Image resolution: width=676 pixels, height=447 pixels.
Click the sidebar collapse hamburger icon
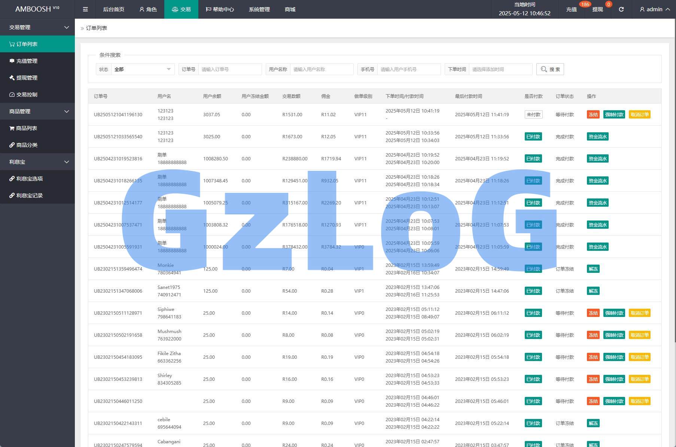pyautogui.click(x=85, y=9)
